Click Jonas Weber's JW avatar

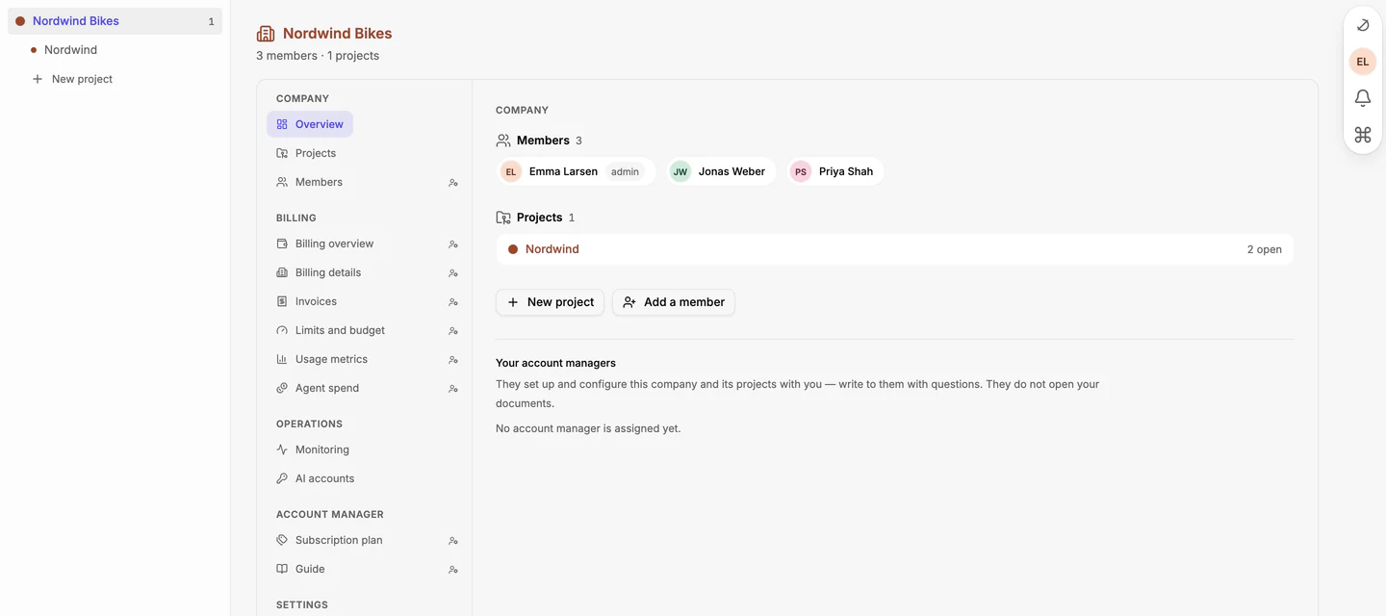pyautogui.click(x=680, y=171)
